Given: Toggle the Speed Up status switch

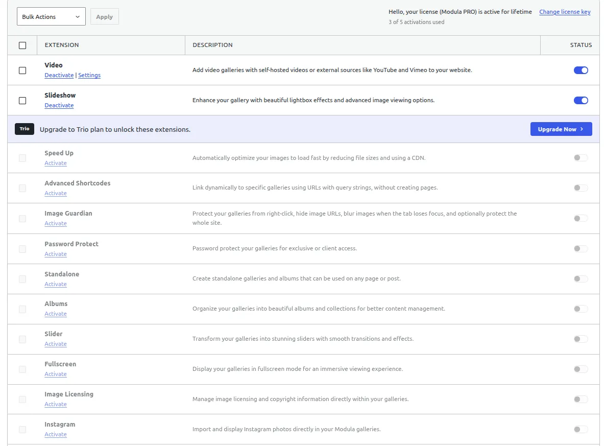Looking at the screenshot, I should [x=581, y=158].
